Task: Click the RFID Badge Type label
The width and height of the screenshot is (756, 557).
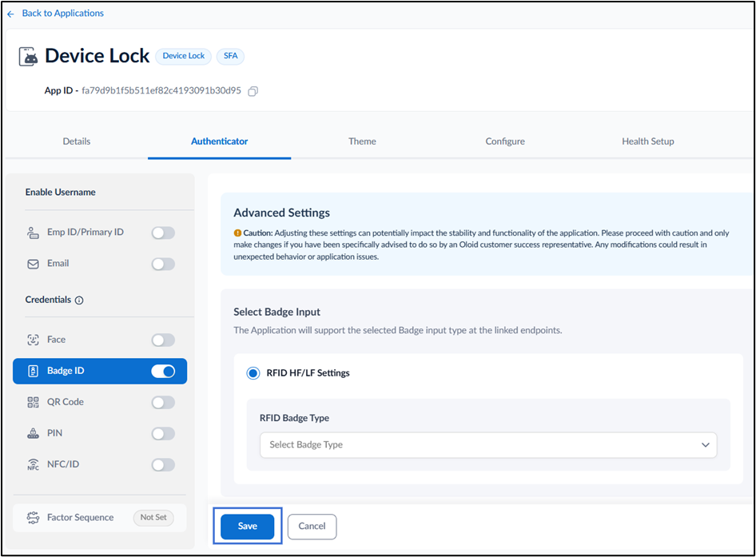Action: pyautogui.click(x=294, y=418)
